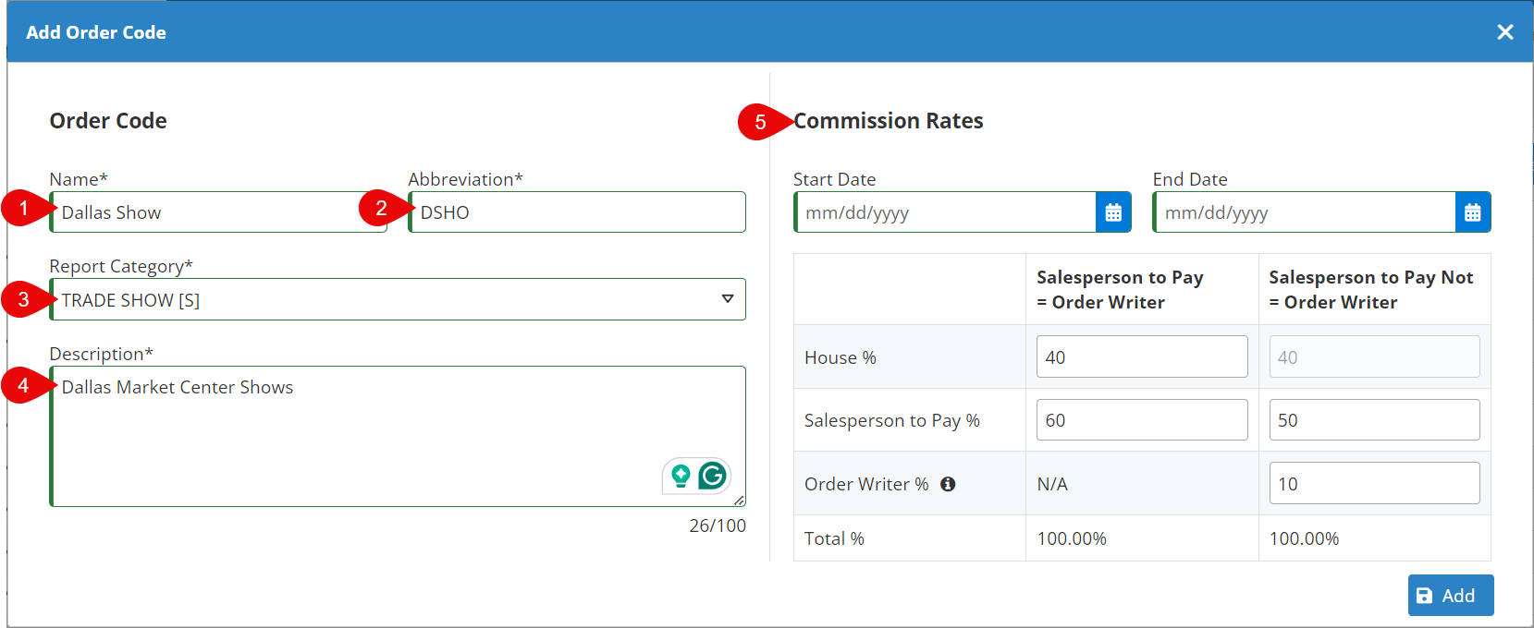The width and height of the screenshot is (1534, 628).
Task: Close the Add Order Code dialog
Action: [1504, 32]
